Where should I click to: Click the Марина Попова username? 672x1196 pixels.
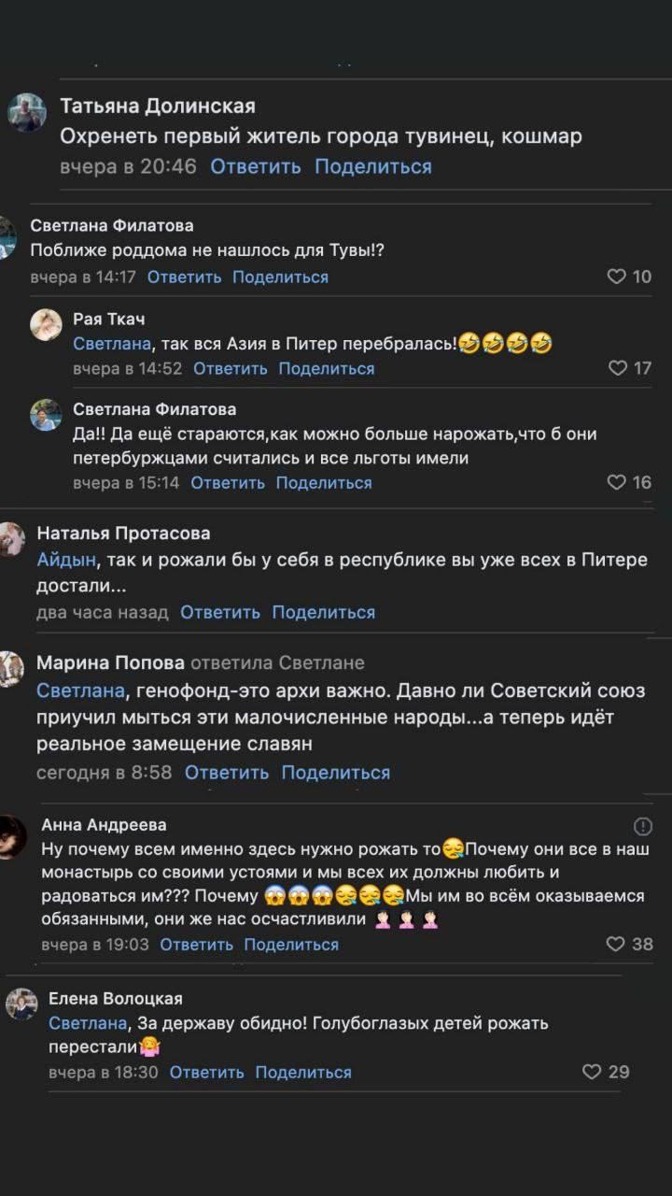(114, 662)
